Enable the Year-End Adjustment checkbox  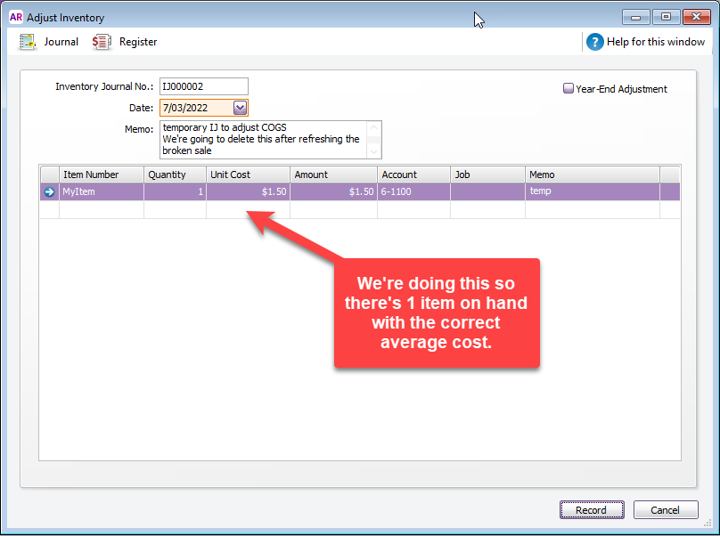pos(568,88)
